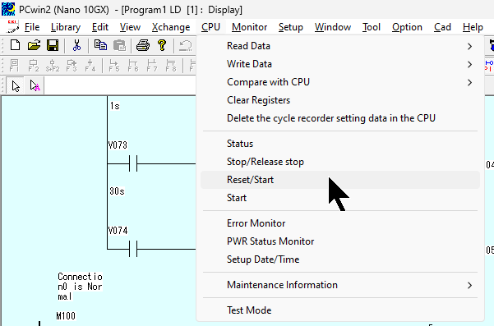Copy using the toolbar copy icon

pos(100,45)
